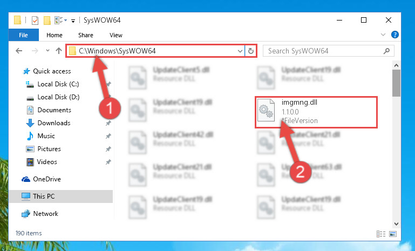Open the File menu
This screenshot has width=415, height=251.
point(24,35)
